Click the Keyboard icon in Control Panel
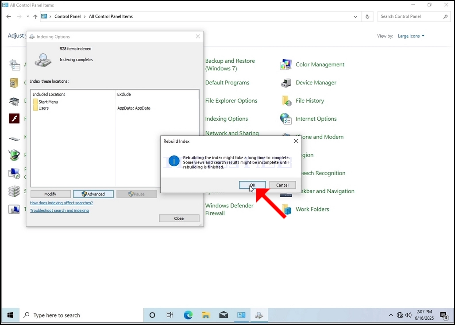The image size is (455, 325). tap(14, 139)
